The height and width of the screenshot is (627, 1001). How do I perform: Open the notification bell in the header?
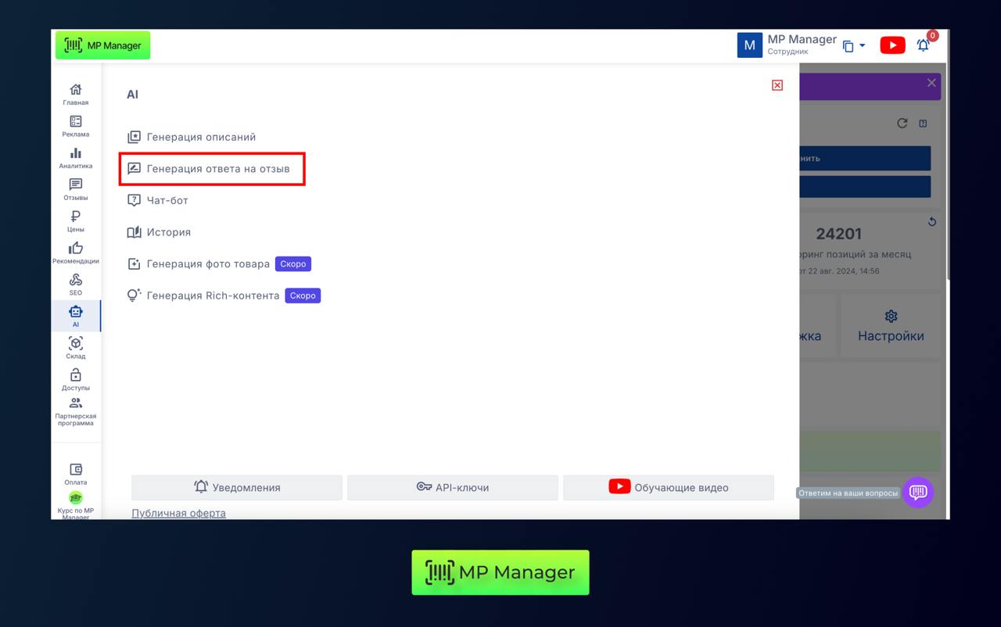[924, 45]
